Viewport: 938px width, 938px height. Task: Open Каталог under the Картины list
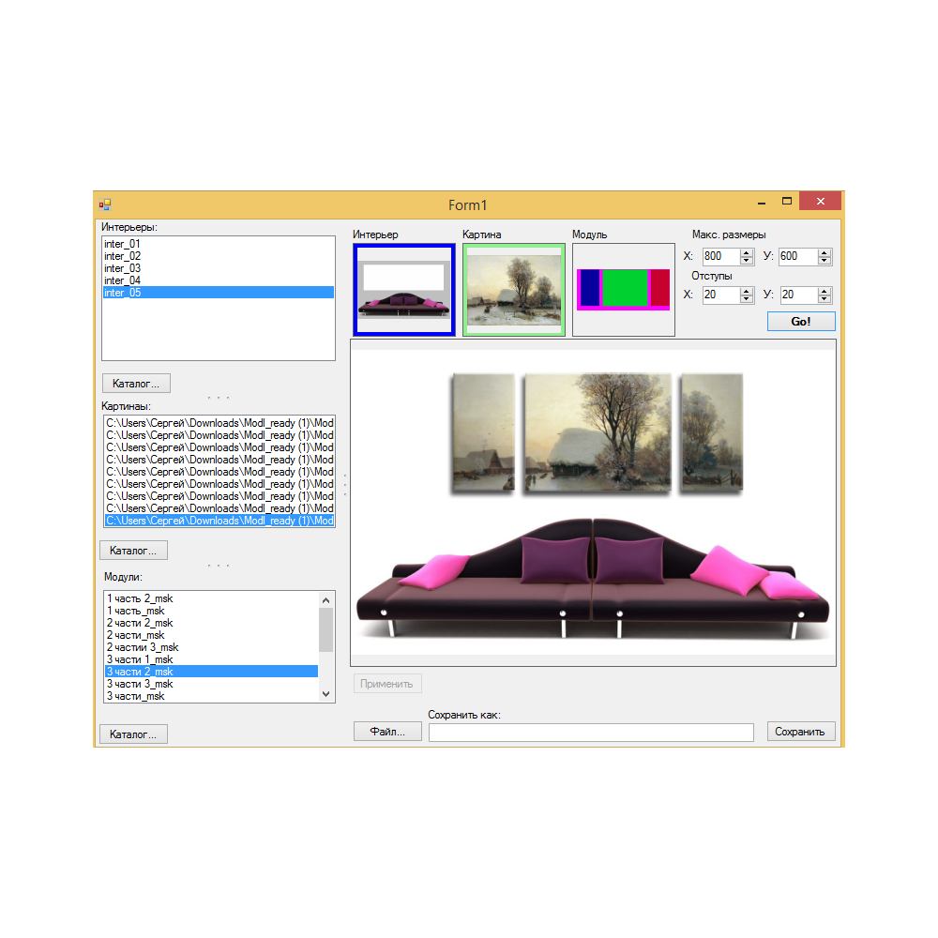133,550
